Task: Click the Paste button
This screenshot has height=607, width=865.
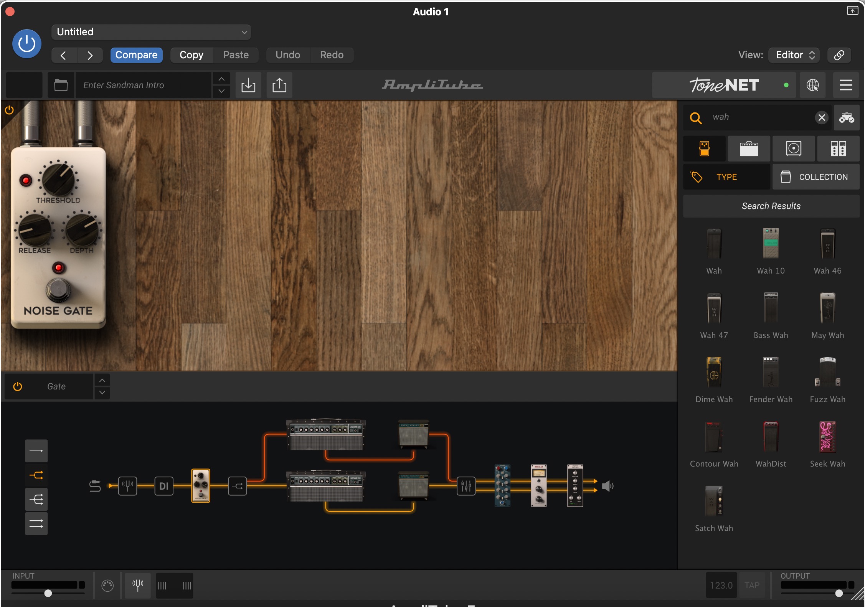Action: coord(236,55)
